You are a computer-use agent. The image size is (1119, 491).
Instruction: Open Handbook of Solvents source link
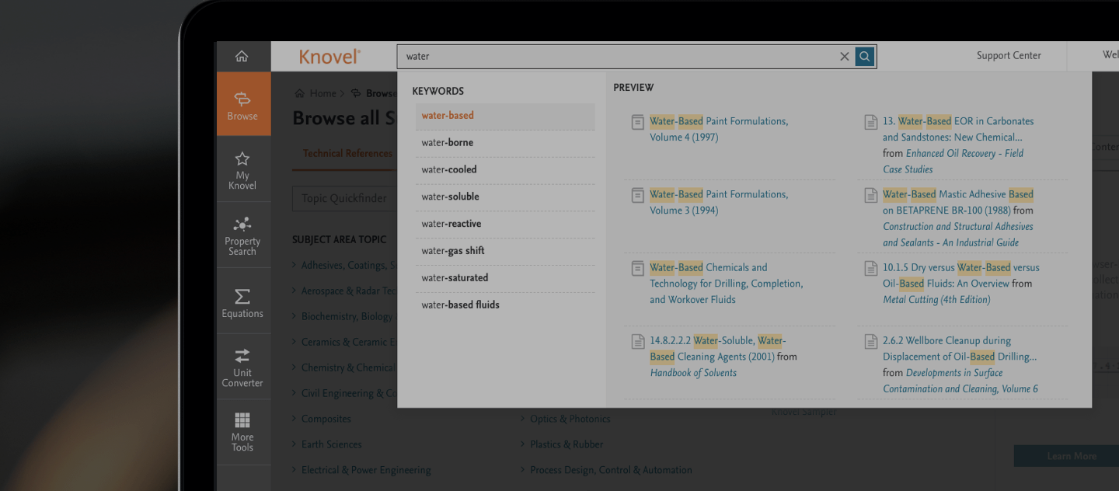[693, 373]
